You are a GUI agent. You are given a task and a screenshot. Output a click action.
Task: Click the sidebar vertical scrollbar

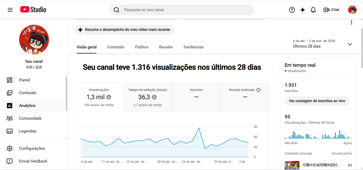(66, 94)
